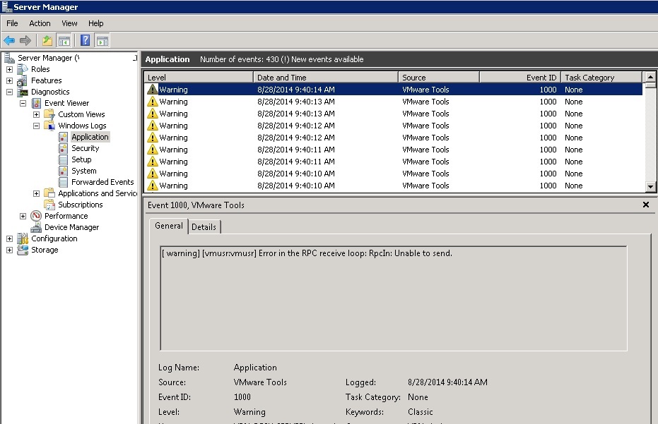
Task: Select the Device Manager label
Action: pyautogui.click(x=72, y=227)
